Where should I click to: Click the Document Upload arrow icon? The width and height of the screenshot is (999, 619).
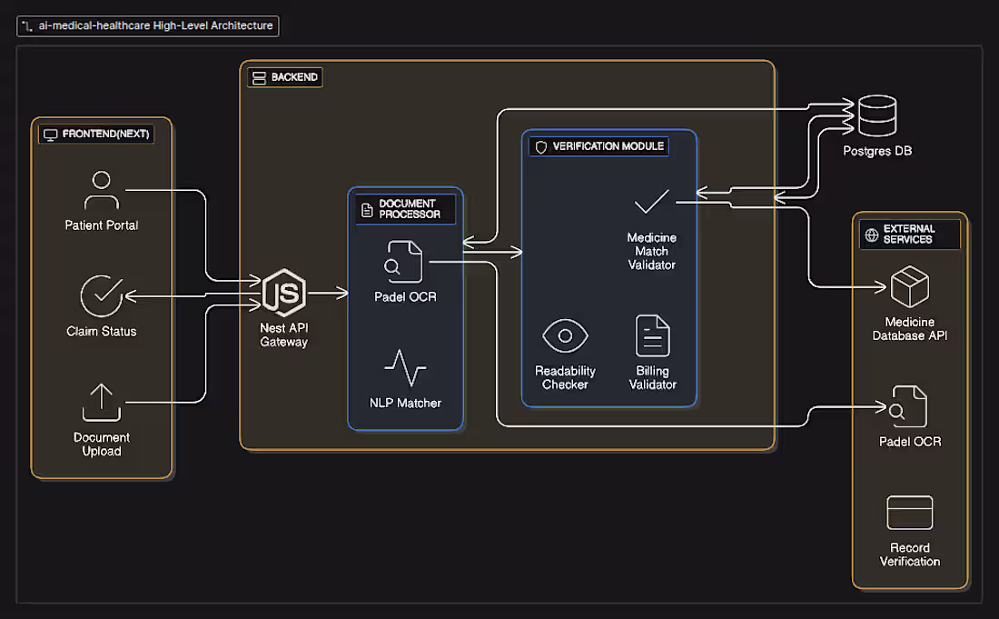(x=102, y=403)
